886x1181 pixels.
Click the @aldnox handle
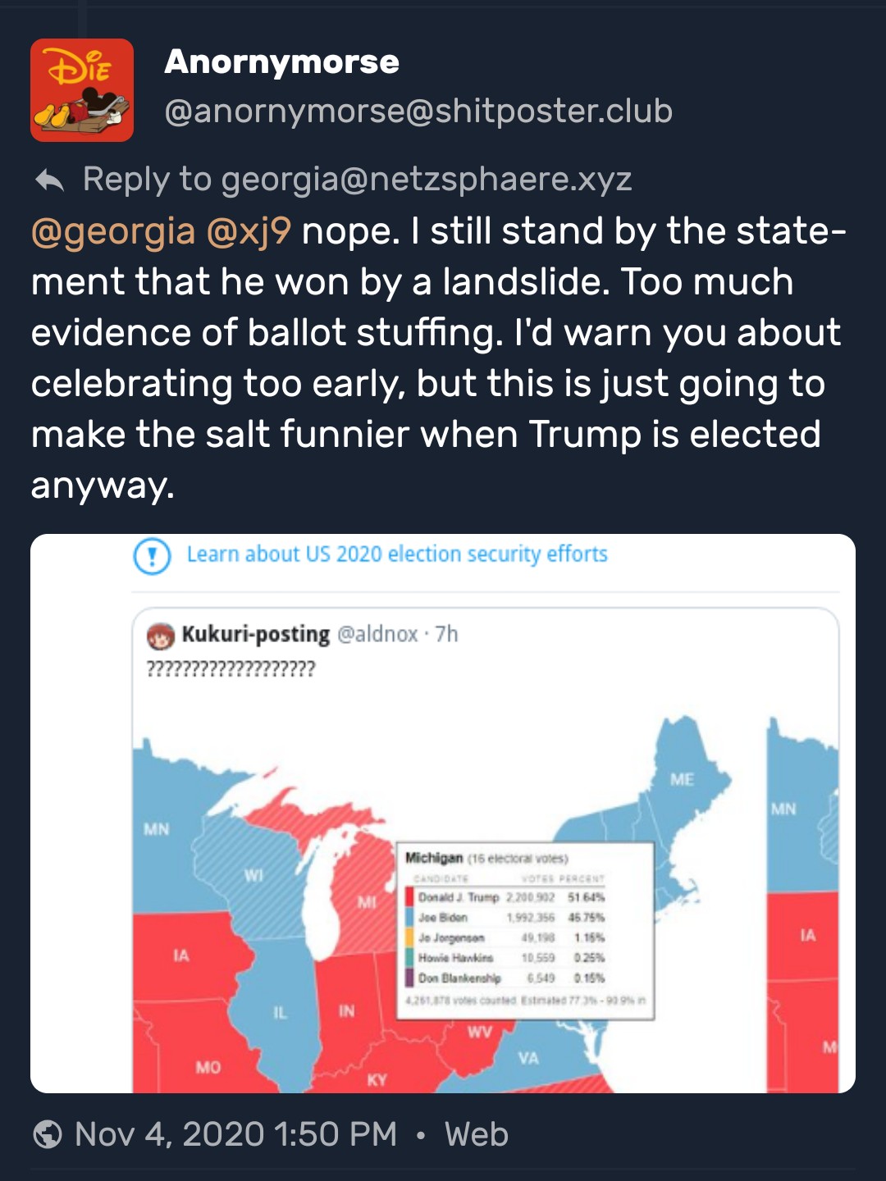[x=377, y=634]
